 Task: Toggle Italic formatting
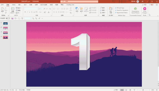27,12
